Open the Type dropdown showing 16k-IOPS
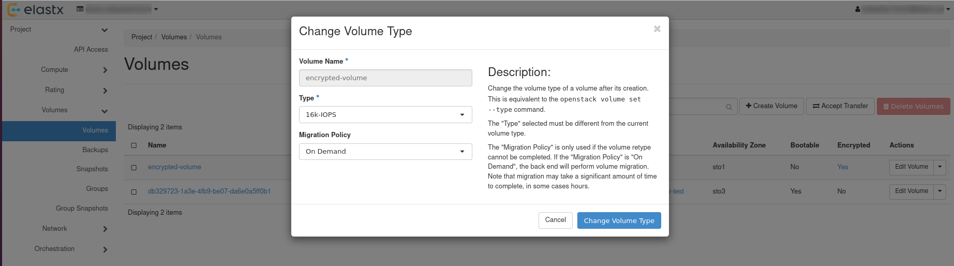This screenshot has height=266, width=954. (385, 115)
